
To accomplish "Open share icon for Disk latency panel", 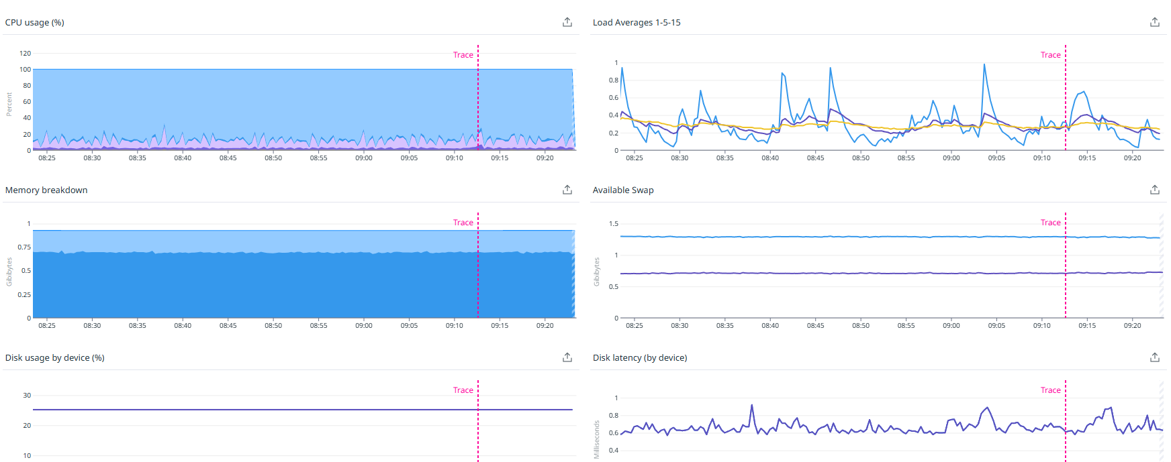I will (x=1155, y=357).
